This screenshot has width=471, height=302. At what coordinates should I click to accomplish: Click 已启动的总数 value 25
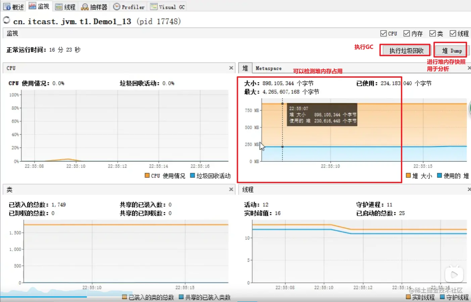(402, 213)
